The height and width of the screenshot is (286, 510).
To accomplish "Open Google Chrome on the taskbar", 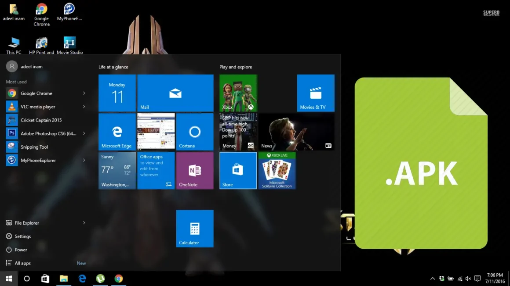I will (x=119, y=279).
